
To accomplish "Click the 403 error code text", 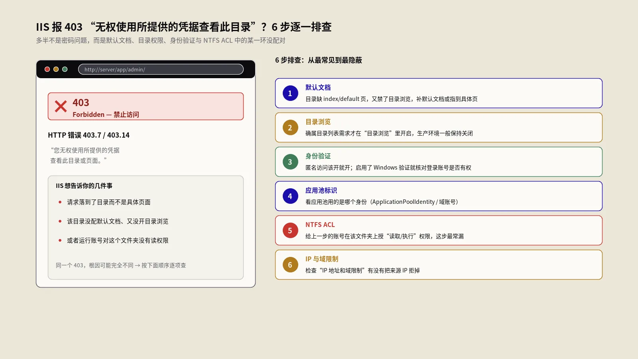I will (x=81, y=103).
